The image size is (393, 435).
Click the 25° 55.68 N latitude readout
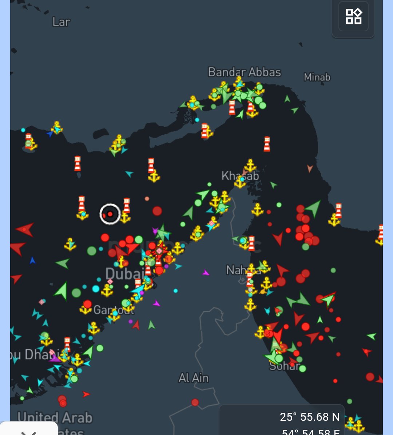click(x=310, y=417)
